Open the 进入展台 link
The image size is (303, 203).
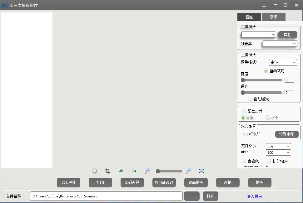(x=254, y=196)
